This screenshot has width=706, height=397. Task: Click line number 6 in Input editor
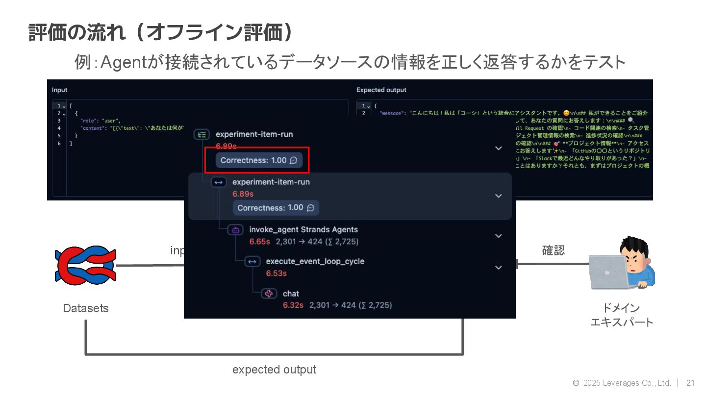click(59, 143)
